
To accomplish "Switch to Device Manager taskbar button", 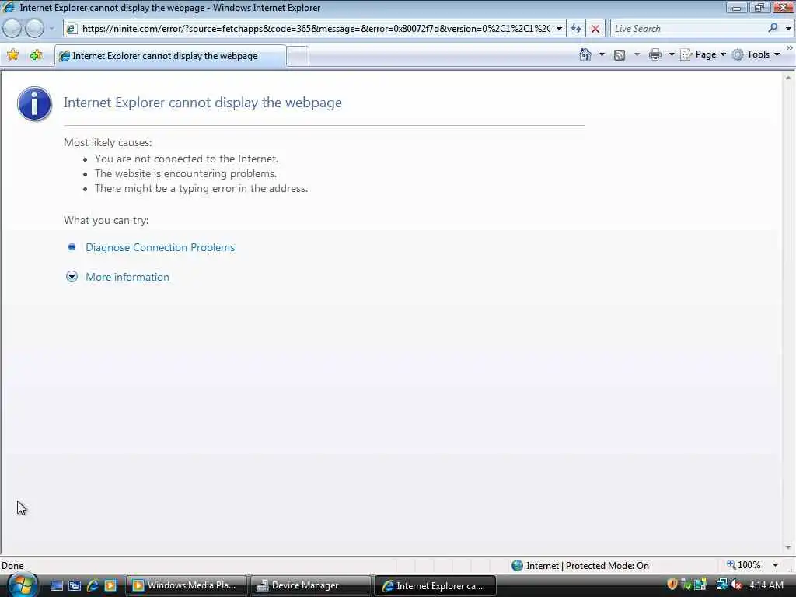I will 310,585.
